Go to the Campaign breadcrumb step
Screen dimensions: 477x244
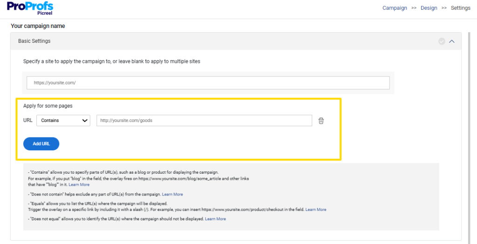[x=395, y=8]
